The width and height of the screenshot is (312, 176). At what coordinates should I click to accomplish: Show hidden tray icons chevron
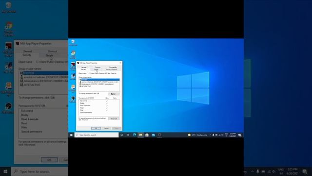coord(210,135)
